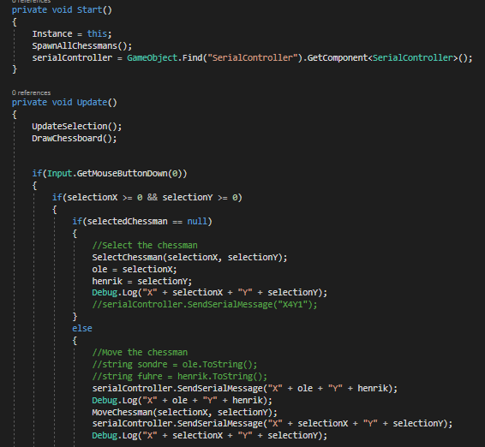485x447 pixels.
Task: Select the SpawnAllChessmans call
Action: (x=82, y=46)
